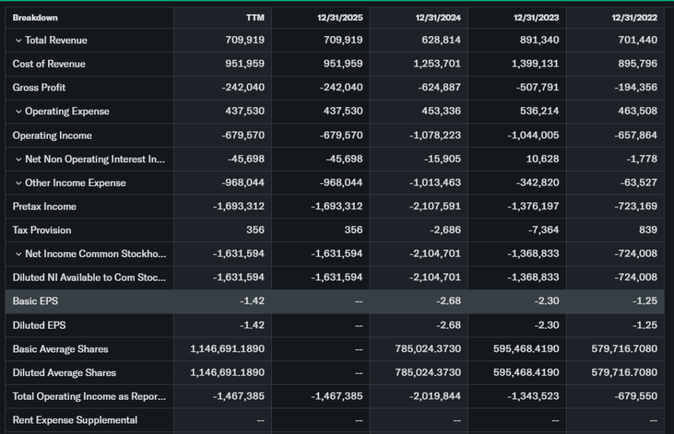
Task: Click the Cost of Revenue row label
Action: tap(49, 64)
